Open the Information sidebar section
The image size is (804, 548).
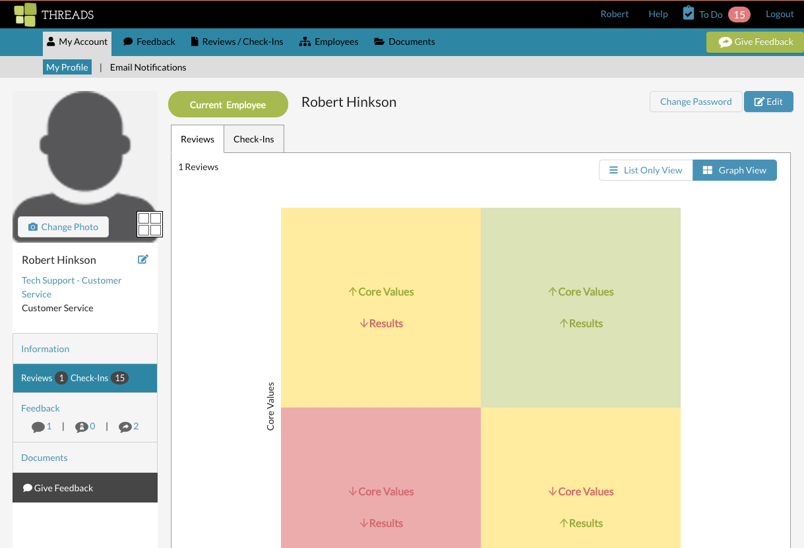45,349
